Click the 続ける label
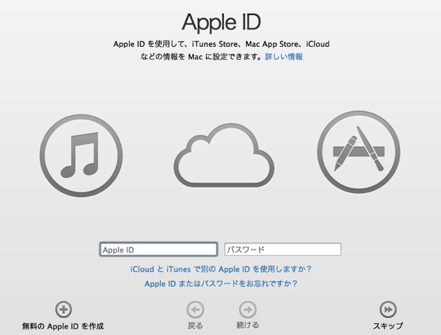 pos(248,325)
